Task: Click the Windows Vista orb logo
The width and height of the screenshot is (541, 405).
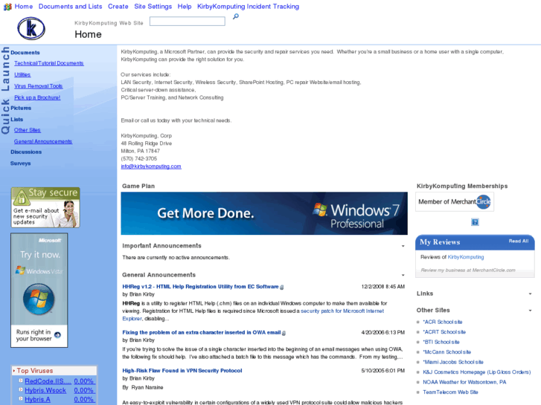Action: pyautogui.click(x=39, y=299)
